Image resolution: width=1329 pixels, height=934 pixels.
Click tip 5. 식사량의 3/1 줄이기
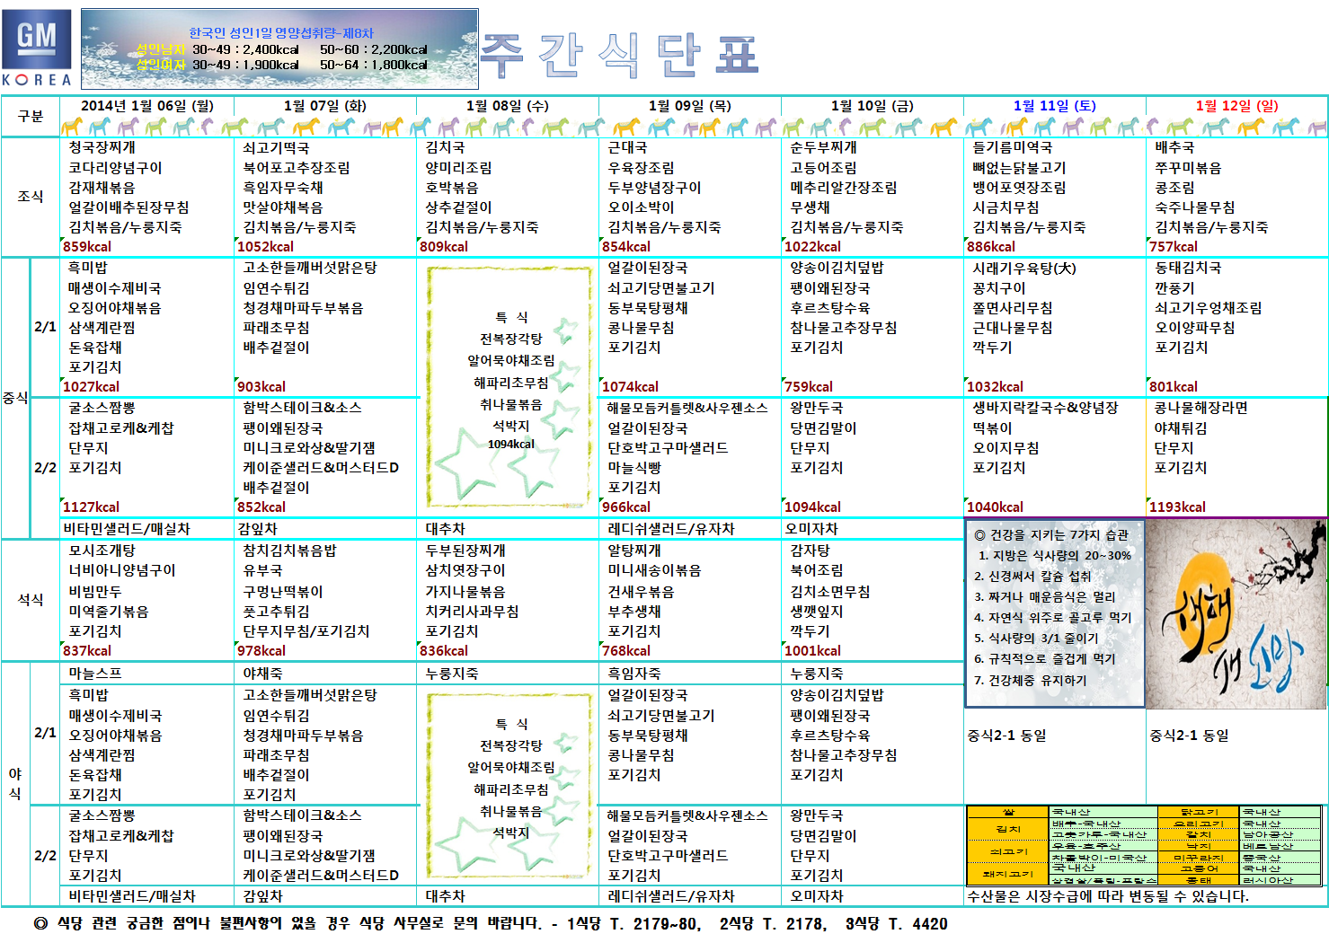tap(1036, 639)
